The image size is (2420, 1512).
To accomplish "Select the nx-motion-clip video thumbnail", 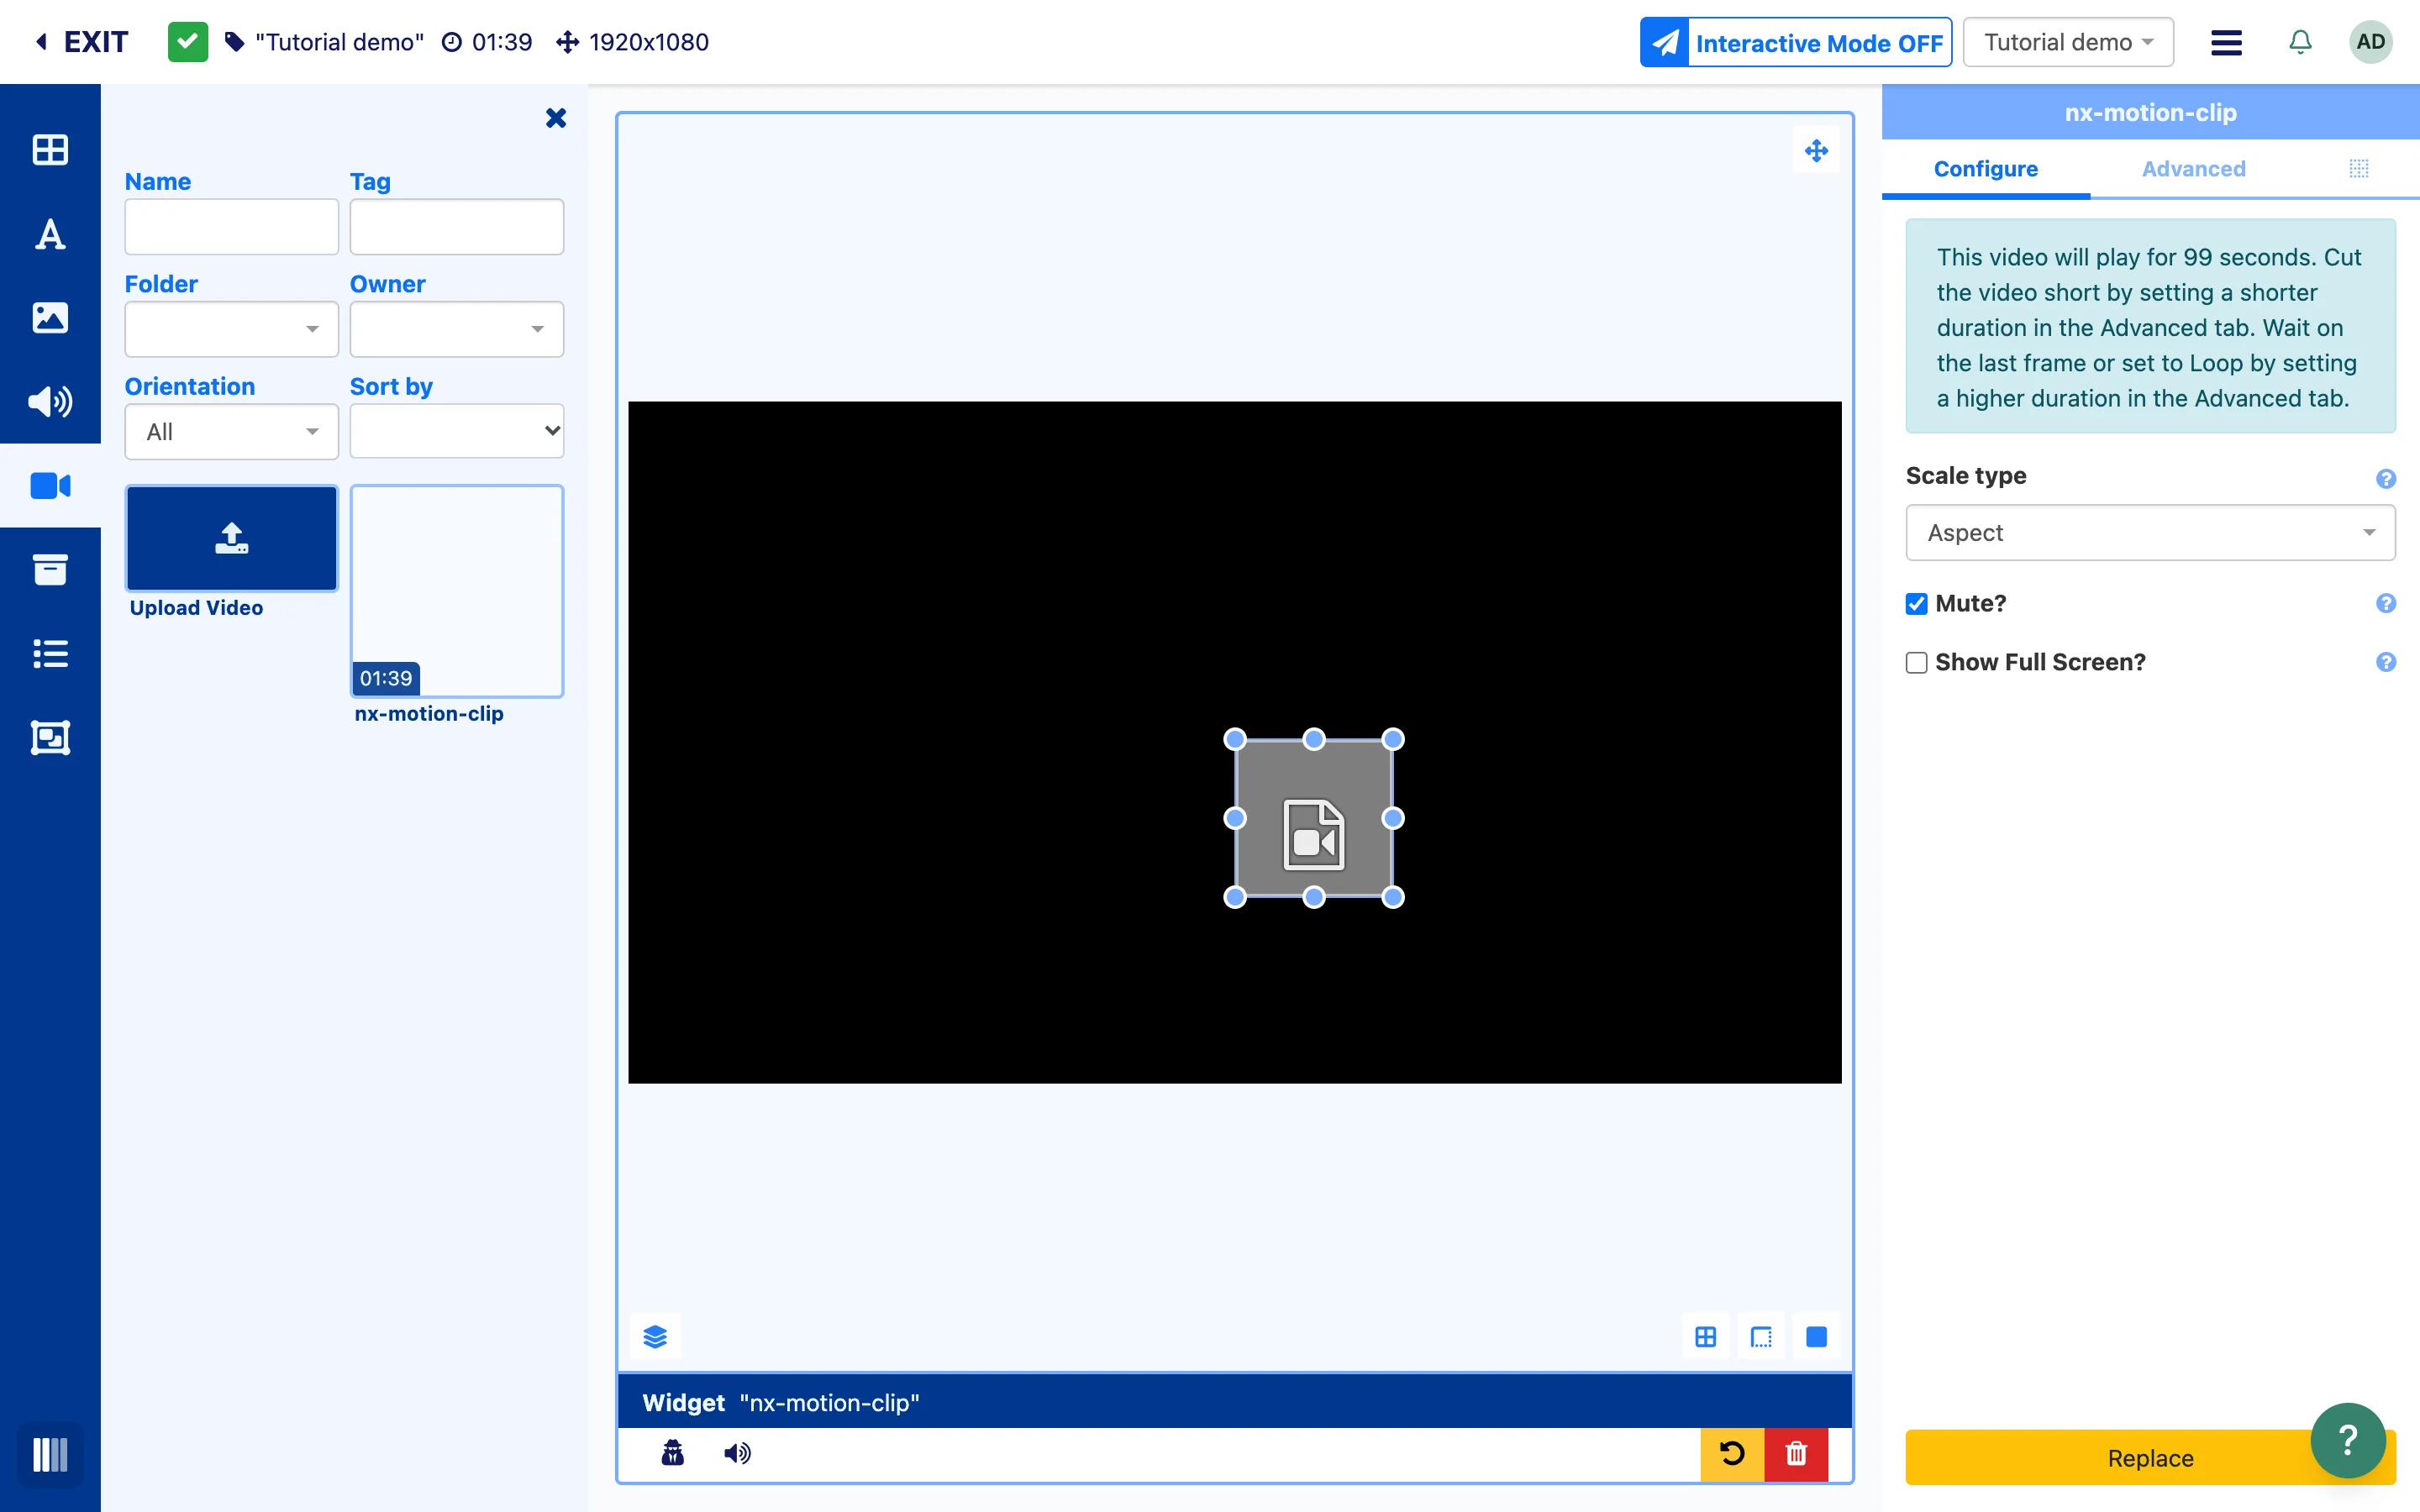I will (x=457, y=591).
